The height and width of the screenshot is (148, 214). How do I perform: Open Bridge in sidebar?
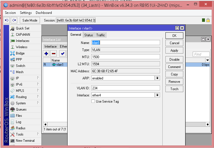point(25,53)
